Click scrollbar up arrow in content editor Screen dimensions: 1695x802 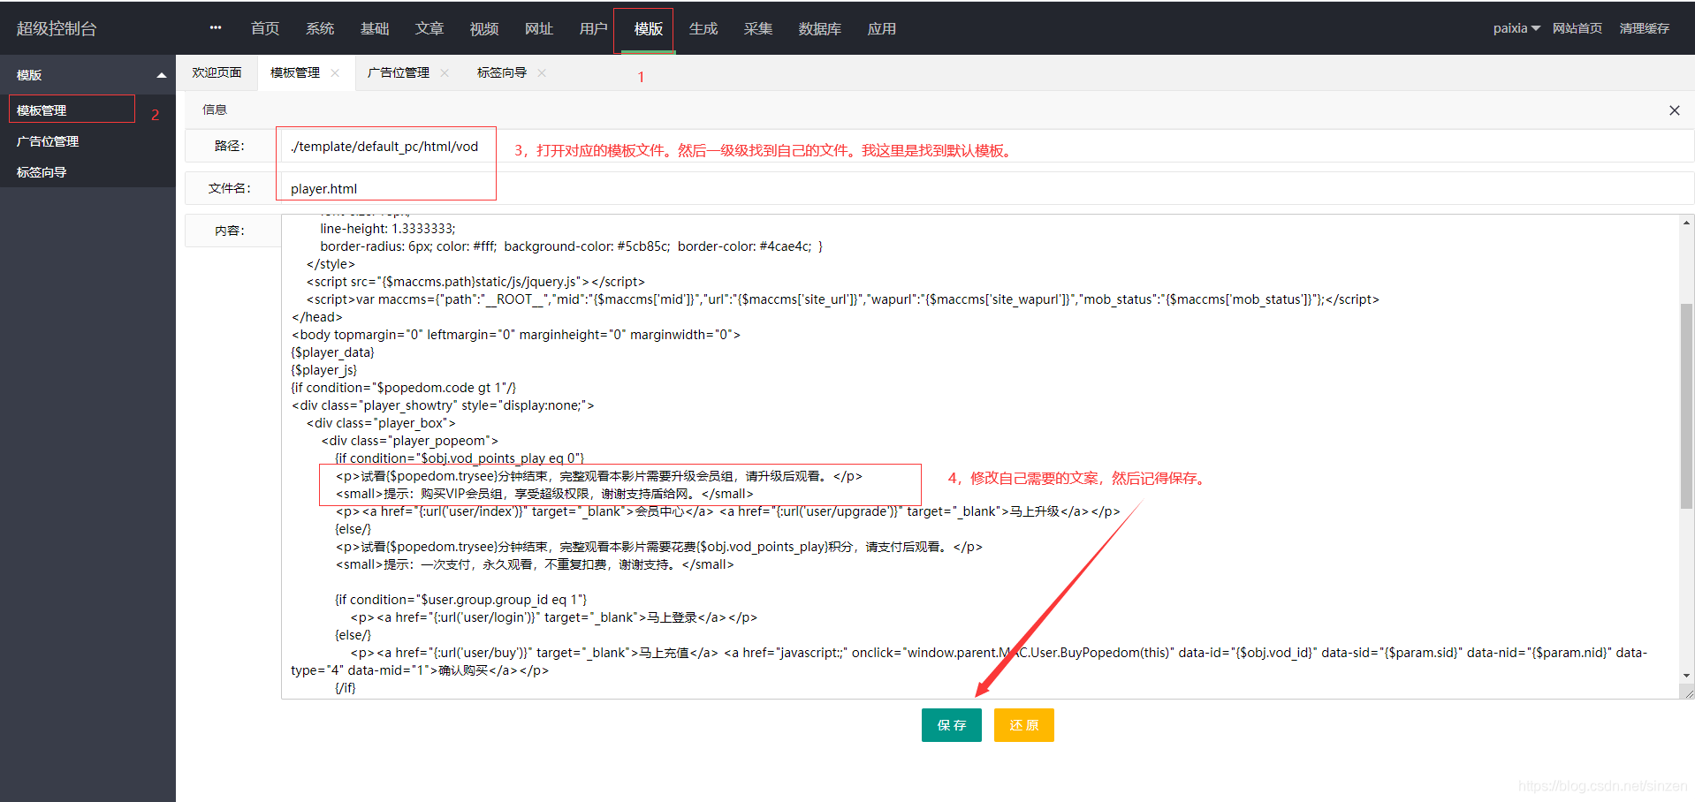pos(1686,223)
